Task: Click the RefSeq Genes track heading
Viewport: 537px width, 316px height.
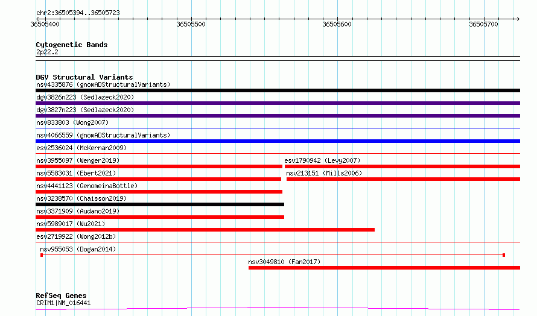Action: click(61, 295)
